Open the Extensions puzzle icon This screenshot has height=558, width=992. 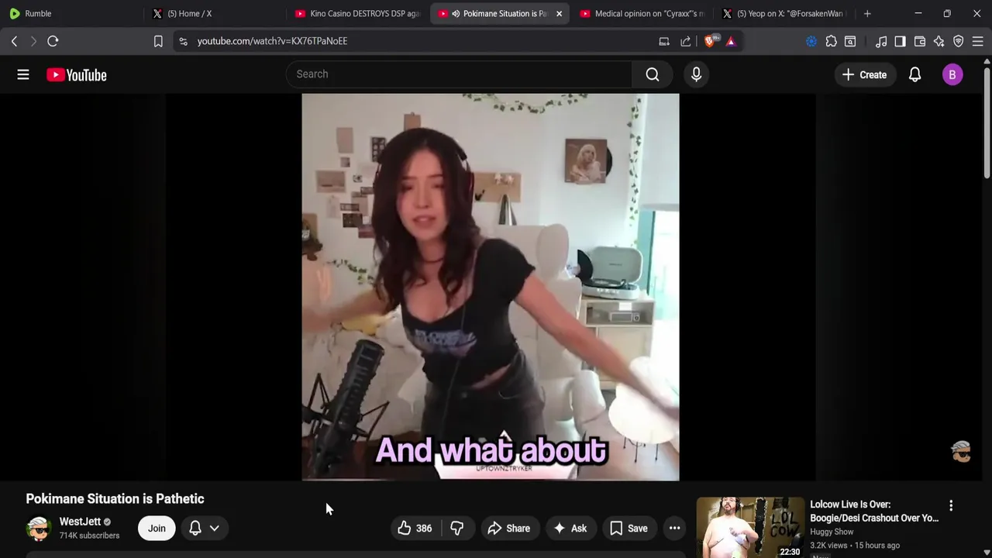(x=831, y=41)
